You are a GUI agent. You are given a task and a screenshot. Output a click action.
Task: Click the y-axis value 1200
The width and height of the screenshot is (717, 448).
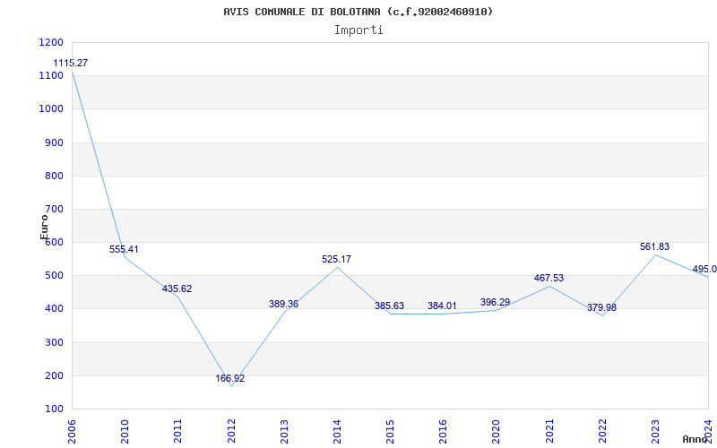[x=51, y=42]
